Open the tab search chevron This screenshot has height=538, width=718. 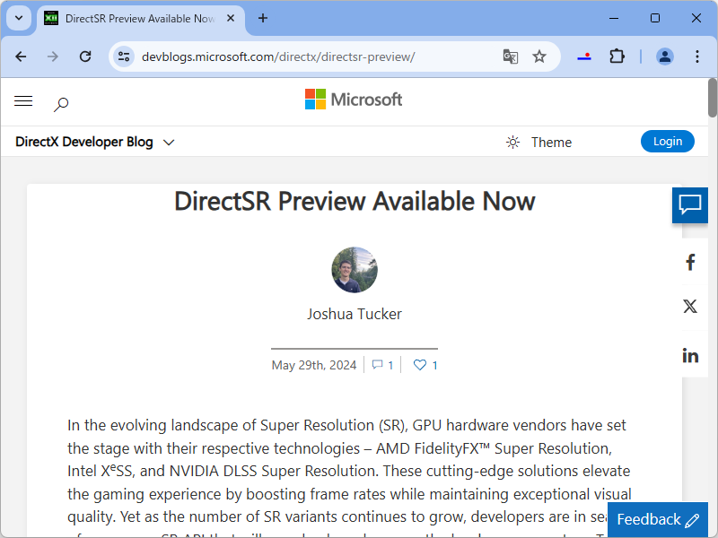click(x=18, y=18)
